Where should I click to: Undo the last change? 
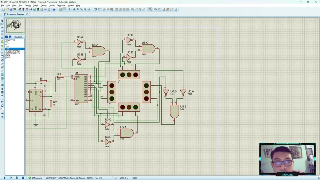[x=95, y=9]
